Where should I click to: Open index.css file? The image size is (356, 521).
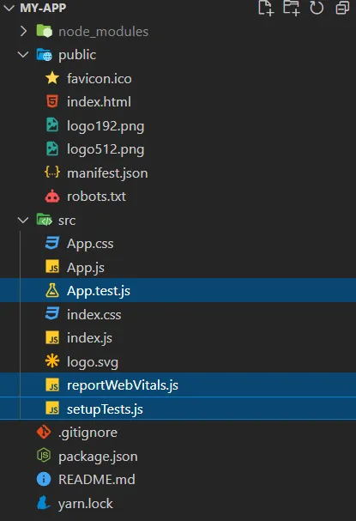tap(94, 314)
